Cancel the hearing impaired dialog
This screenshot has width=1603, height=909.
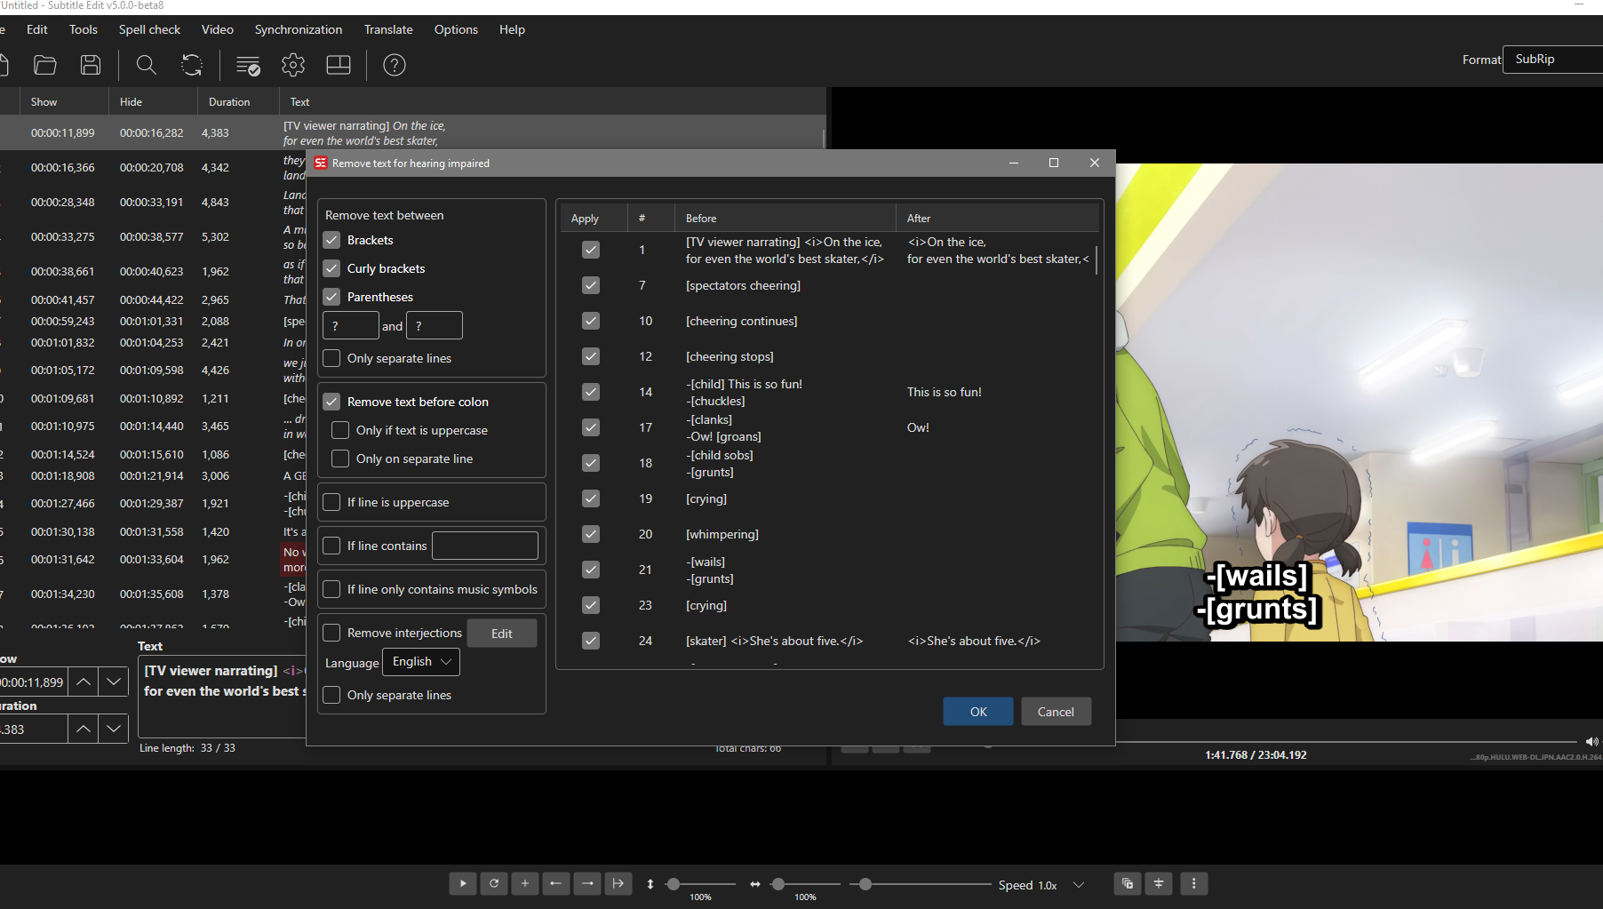click(x=1056, y=712)
